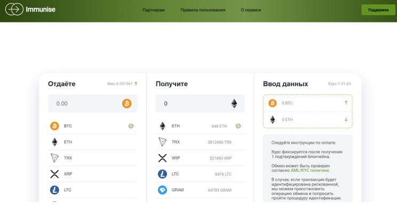Click the green arrow beside minimum amount
This screenshot has height=211, width=397.
point(136,84)
